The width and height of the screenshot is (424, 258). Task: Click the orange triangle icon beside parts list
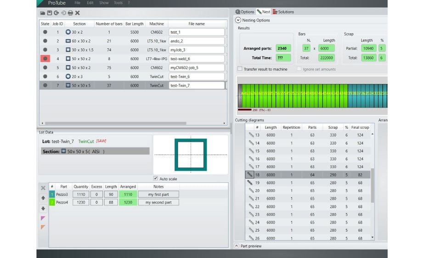tap(43, 227)
